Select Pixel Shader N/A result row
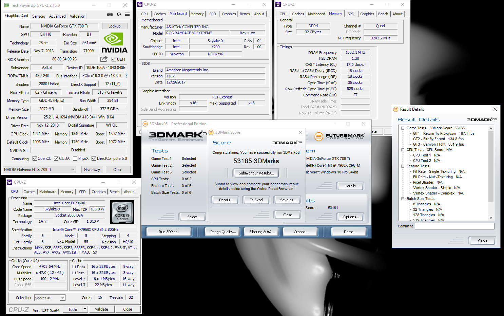Screen dimensions: 504x316 428,183
